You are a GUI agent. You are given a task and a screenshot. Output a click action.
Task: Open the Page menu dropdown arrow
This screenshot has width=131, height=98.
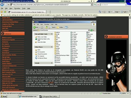tap(120, 12)
